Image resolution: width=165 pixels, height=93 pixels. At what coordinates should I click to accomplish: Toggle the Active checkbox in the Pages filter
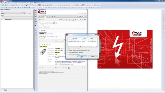28,13
